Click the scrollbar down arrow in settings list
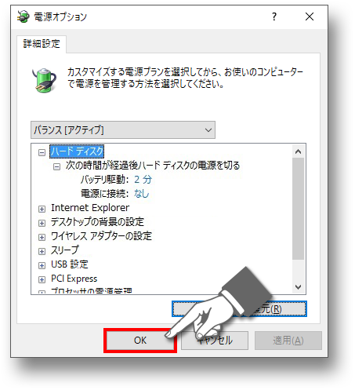Image resolution: width=355 pixels, height=390 pixels. click(298, 286)
